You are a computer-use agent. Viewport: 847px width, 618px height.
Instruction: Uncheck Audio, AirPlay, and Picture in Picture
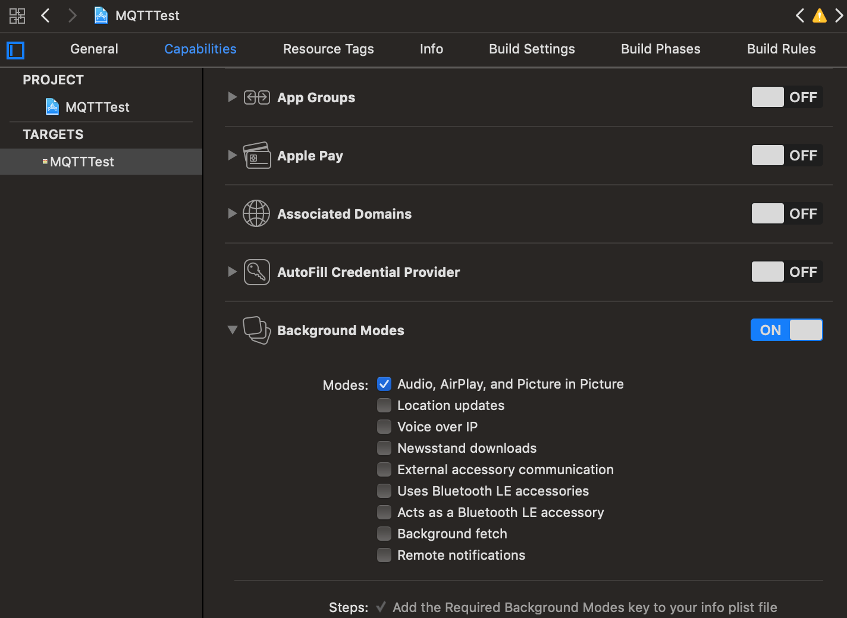[384, 384]
